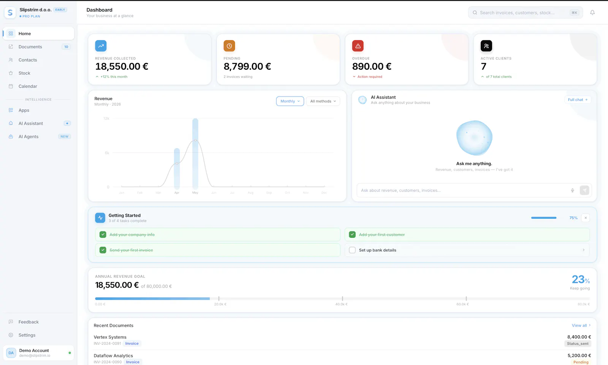Viewport: 608px width, 365px height.
Task: Go to Contacts page
Action: pos(39,60)
